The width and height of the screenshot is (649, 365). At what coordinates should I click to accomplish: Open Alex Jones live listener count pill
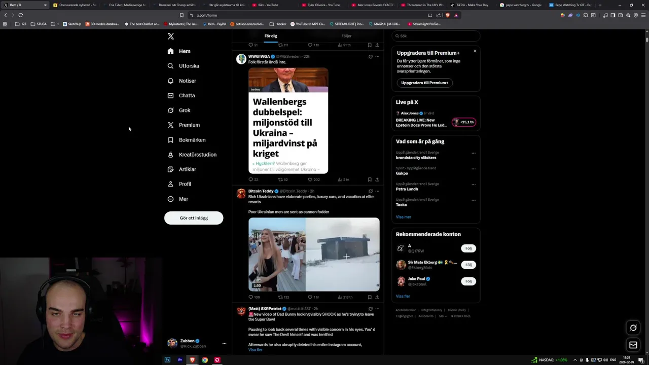(x=464, y=122)
